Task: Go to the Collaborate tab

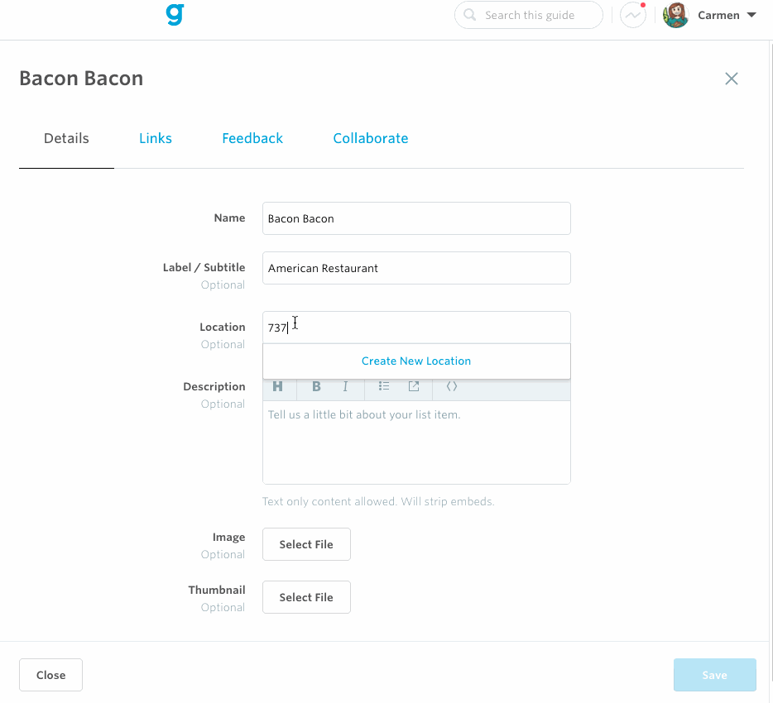Action: (x=371, y=138)
